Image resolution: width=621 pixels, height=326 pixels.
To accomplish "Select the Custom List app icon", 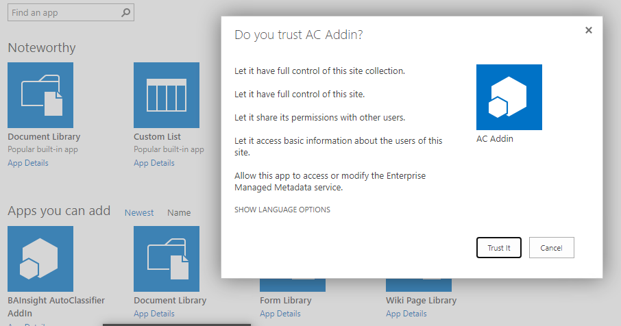I will tap(167, 95).
